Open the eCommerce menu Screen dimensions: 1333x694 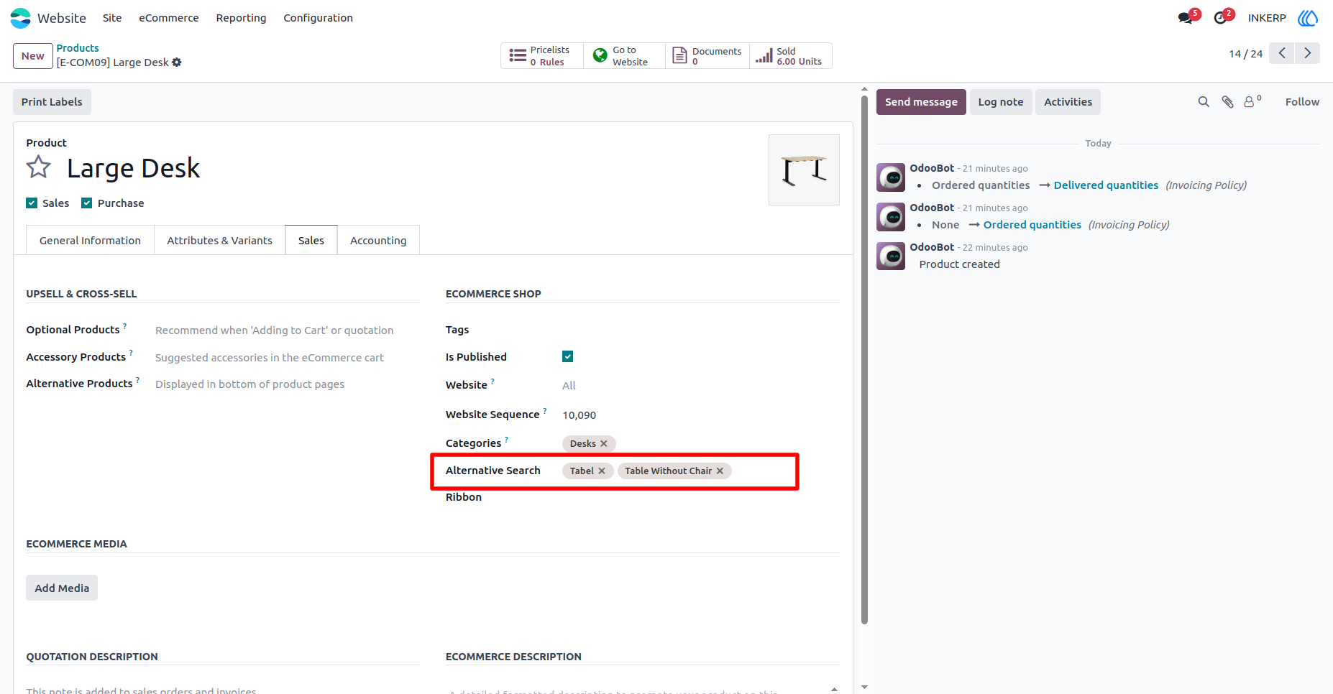(169, 18)
